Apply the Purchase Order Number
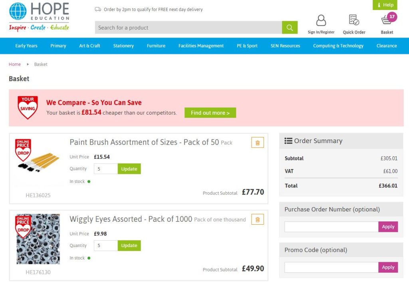The height and width of the screenshot is (283, 409). coord(388,227)
